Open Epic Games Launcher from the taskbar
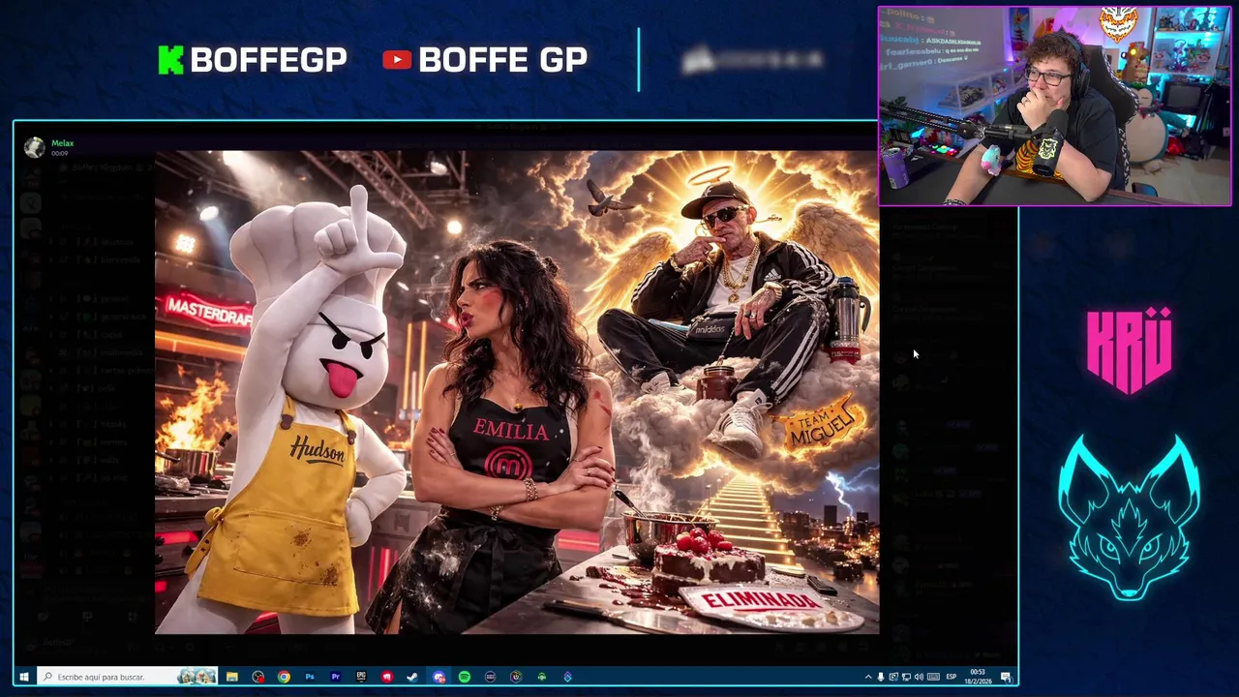Image resolution: width=1239 pixels, height=697 pixels. [x=361, y=677]
